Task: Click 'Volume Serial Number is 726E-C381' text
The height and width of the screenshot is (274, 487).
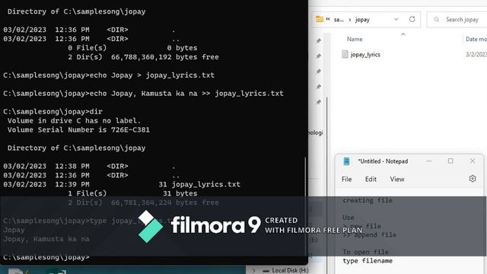Action: tap(78, 129)
